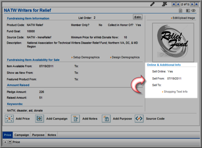Click the Sell Online value Yes

170,72
